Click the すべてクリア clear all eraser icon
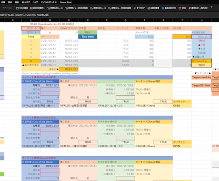The width and height of the screenshot is (219, 181). point(135,8)
